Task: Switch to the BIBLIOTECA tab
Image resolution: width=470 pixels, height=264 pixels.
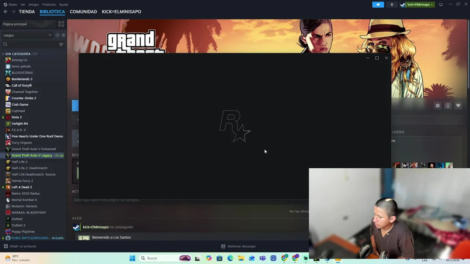Action: pyautogui.click(x=52, y=12)
